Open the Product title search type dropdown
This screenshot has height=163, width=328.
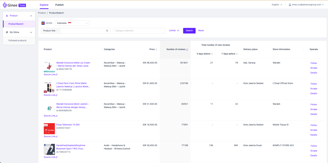click(50, 31)
